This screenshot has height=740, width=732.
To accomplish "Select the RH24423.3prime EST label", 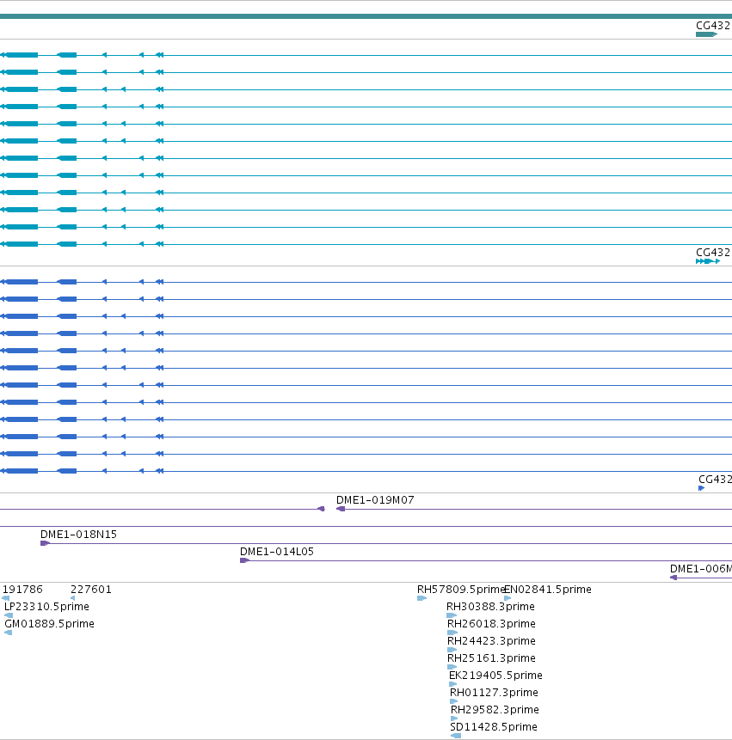I will pyautogui.click(x=492, y=641).
